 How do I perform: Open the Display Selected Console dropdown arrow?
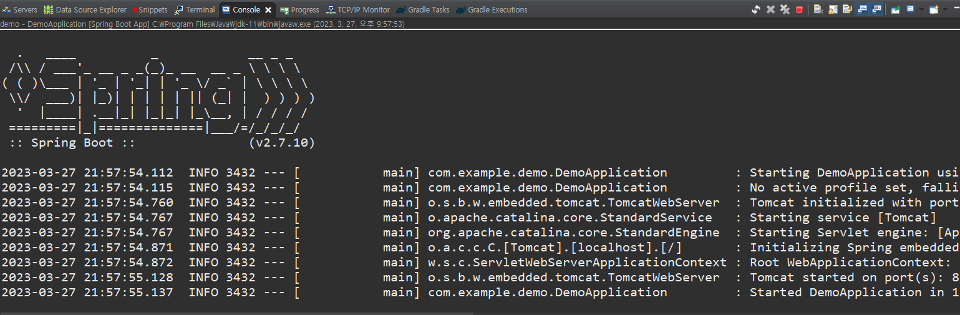click(921, 9)
